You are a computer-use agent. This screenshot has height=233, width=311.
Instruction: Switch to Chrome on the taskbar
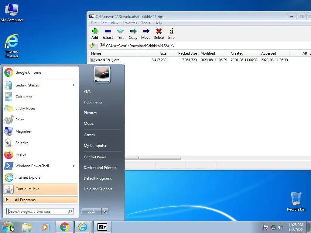coord(64,227)
